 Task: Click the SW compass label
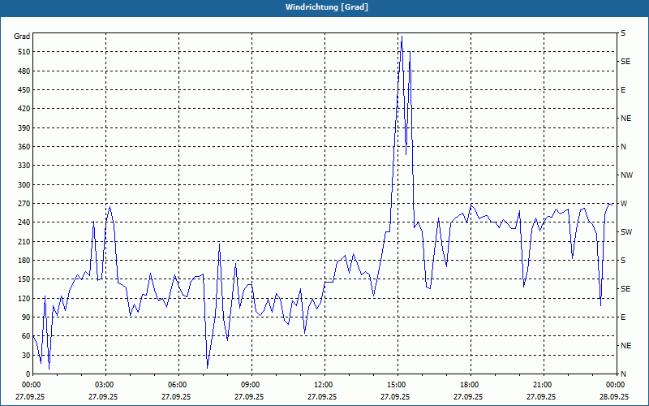click(626, 232)
